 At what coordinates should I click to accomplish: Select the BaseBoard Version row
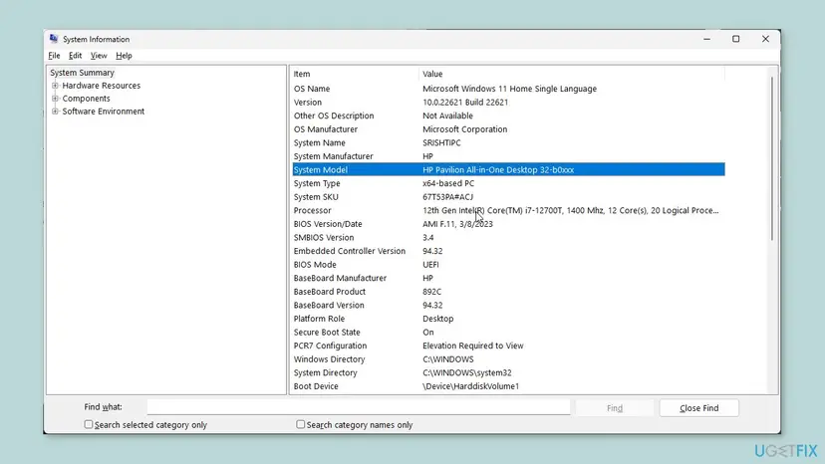click(508, 305)
